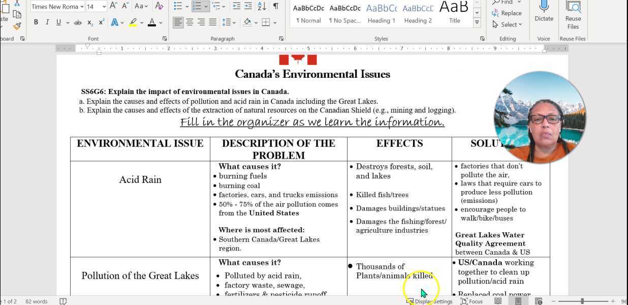Open the font size dropdown
The image size is (628, 305).
(x=104, y=6)
